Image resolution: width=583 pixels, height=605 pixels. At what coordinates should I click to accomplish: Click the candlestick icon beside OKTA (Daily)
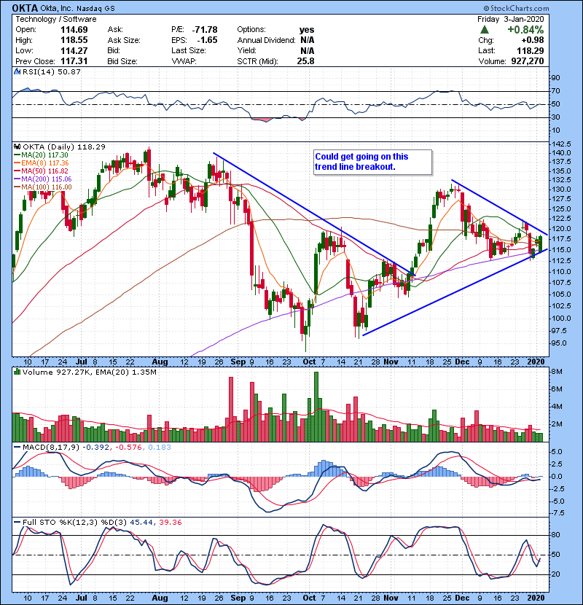pos(17,147)
